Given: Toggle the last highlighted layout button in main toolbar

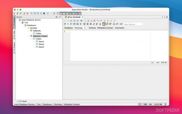Looking at the screenshot, I should [x=80, y=13].
